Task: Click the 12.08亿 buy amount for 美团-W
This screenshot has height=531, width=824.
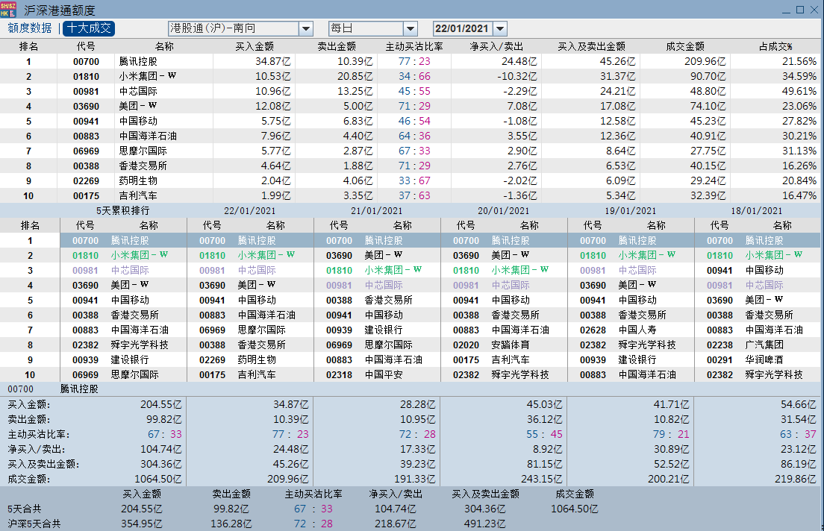Action: pyautogui.click(x=272, y=106)
